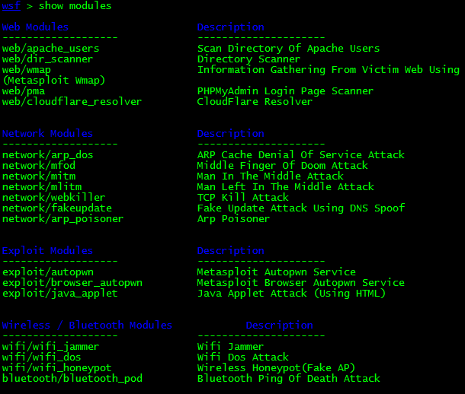Click the underlined wsf prompt text
This screenshot has width=465, height=394.
(11, 5)
